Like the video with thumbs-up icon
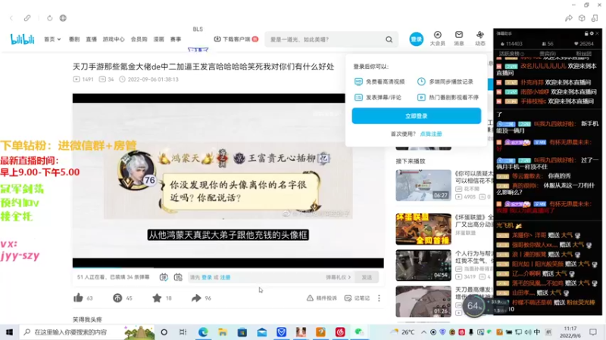Image resolution: width=606 pixels, height=340 pixels. coord(78,298)
